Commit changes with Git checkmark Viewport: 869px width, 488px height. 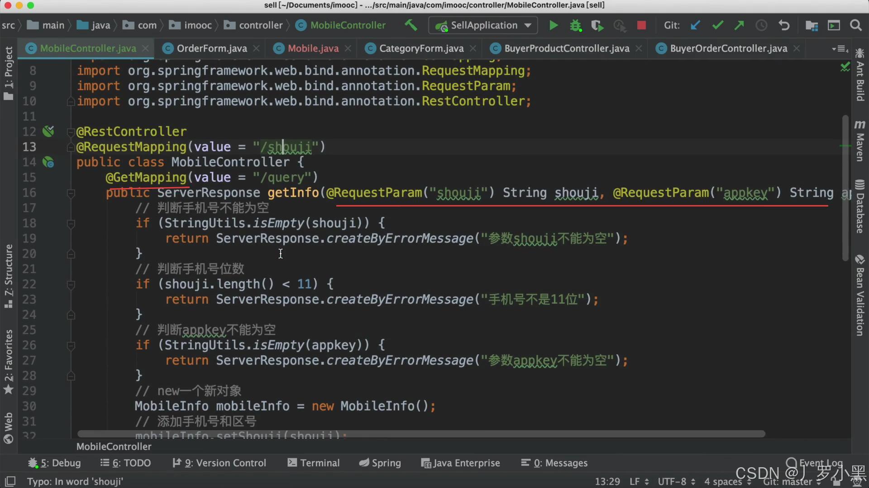coord(717,25)
